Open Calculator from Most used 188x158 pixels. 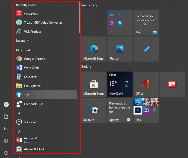46,77
